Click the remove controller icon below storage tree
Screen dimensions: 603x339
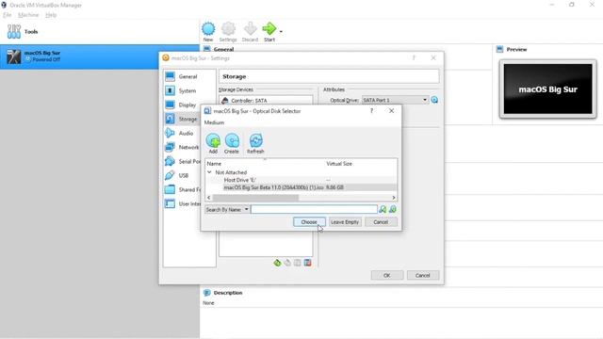[x=287, y=263]
